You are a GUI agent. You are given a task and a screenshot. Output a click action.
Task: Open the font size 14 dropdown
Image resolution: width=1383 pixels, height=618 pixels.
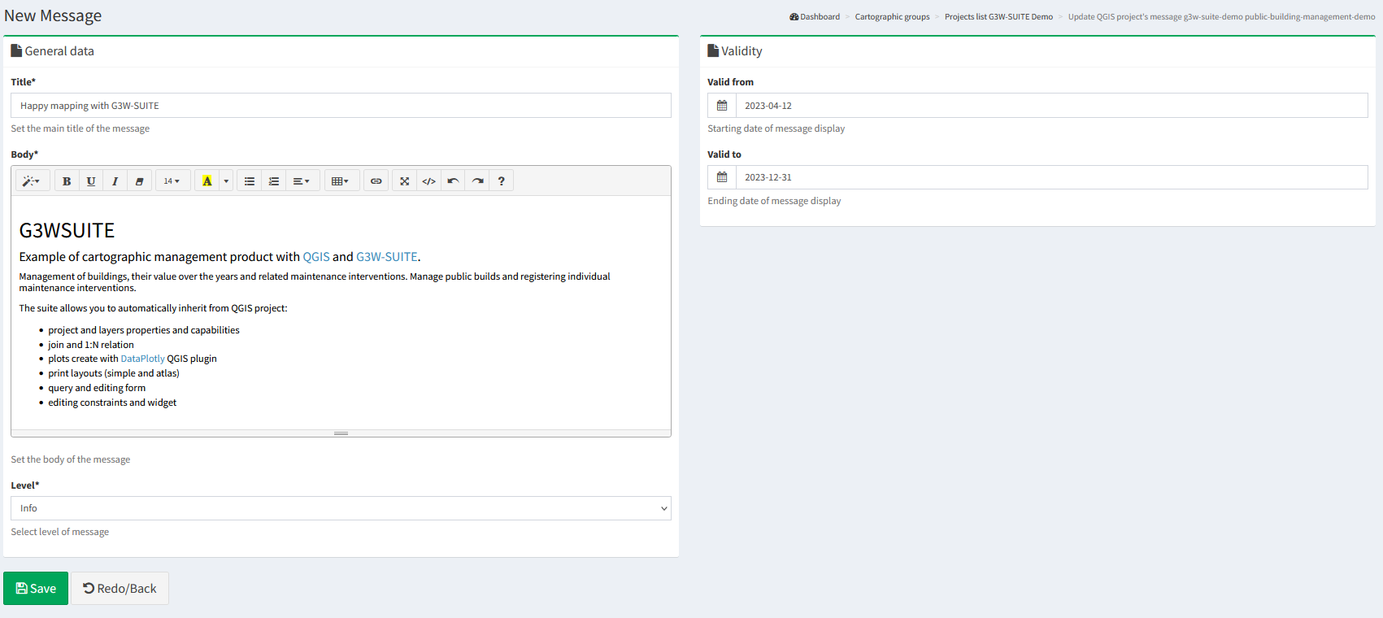172,181
